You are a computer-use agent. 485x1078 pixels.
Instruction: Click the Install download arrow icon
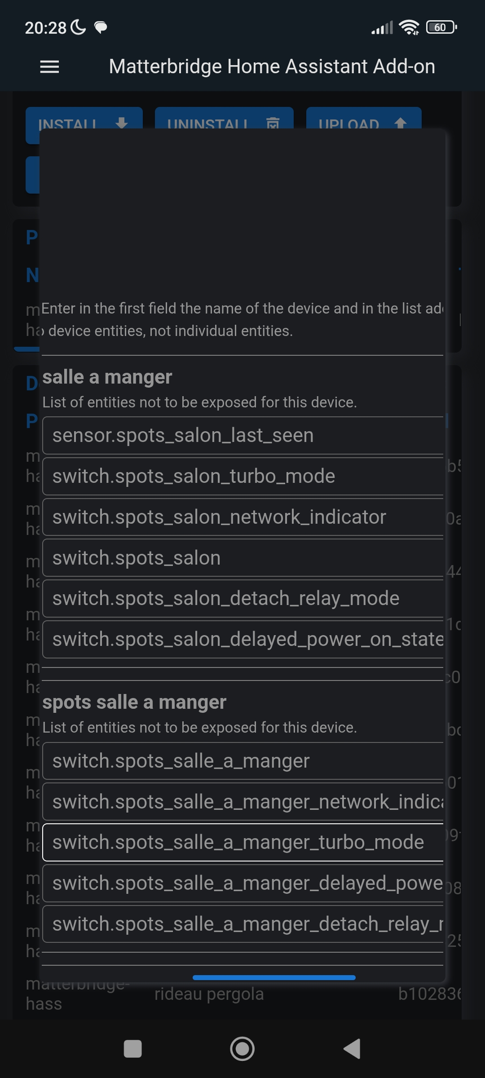pos(121,122)
